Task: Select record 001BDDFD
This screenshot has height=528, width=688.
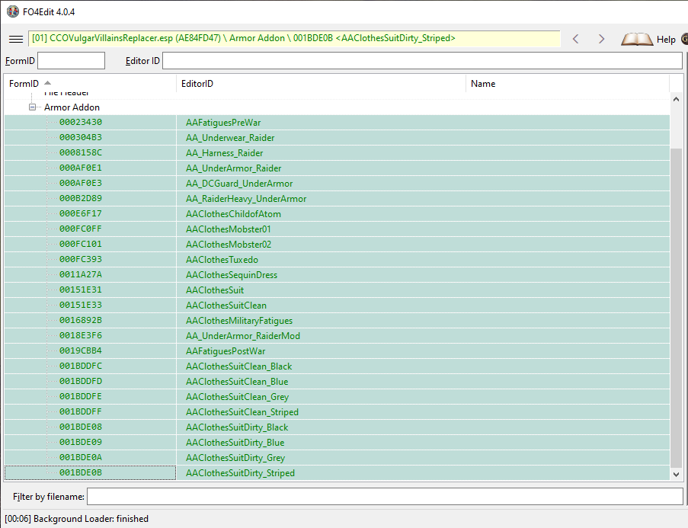Action: (x=80, y=382)
